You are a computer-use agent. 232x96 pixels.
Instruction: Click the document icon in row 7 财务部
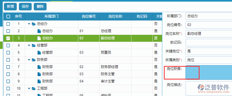click(39, 67)
